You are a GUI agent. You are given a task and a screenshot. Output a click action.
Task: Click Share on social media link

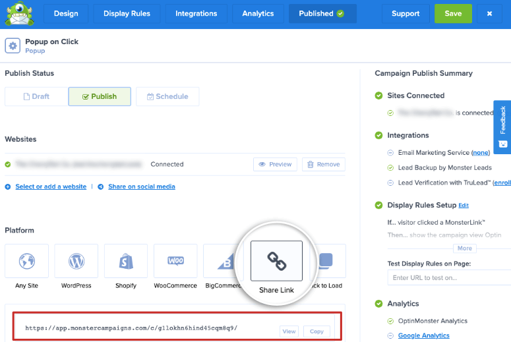point(142,186)
